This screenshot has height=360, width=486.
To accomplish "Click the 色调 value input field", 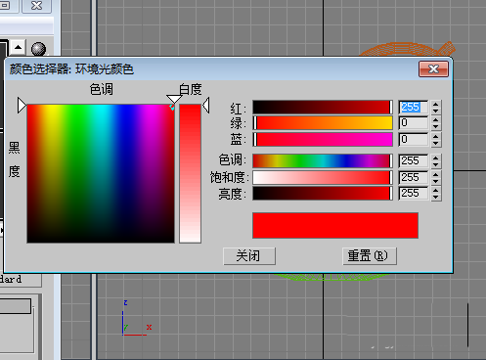I will (413, 160).
